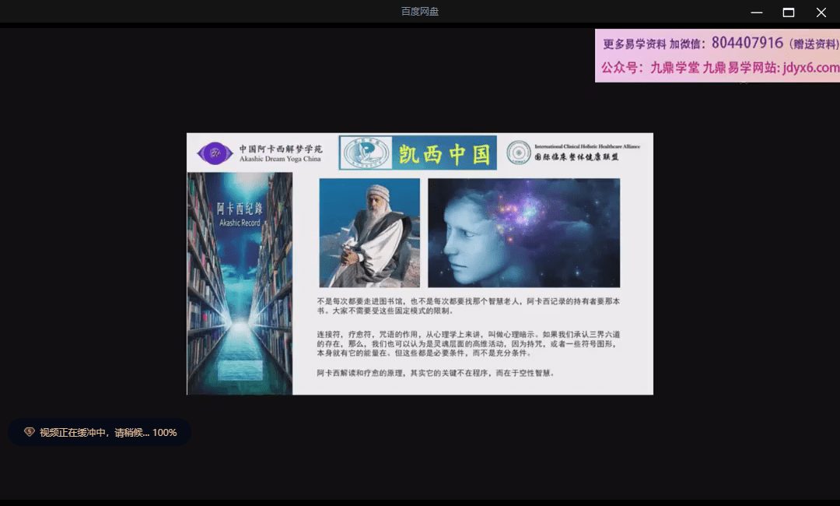The width and height of the screenshot is (840, 506).
Task: Click the video buffering 100% status message
Action: click(108, 432)
